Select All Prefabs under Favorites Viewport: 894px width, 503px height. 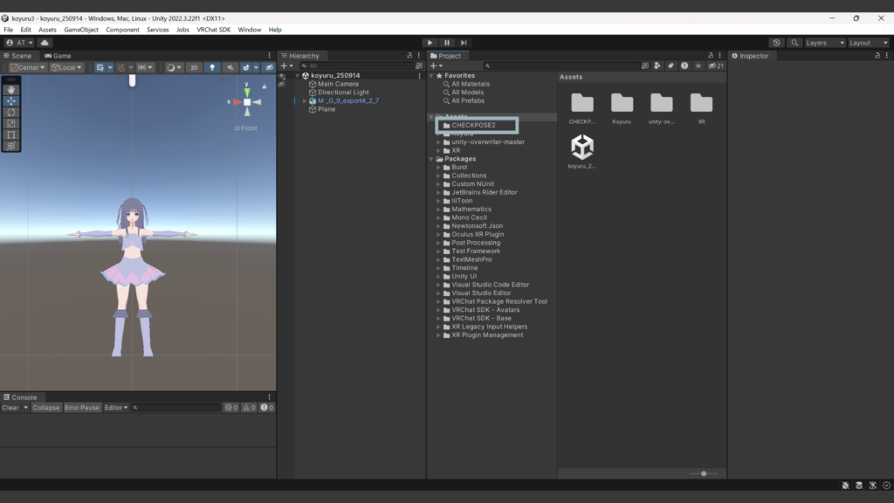pyautogui.click(x=467, y=100)
